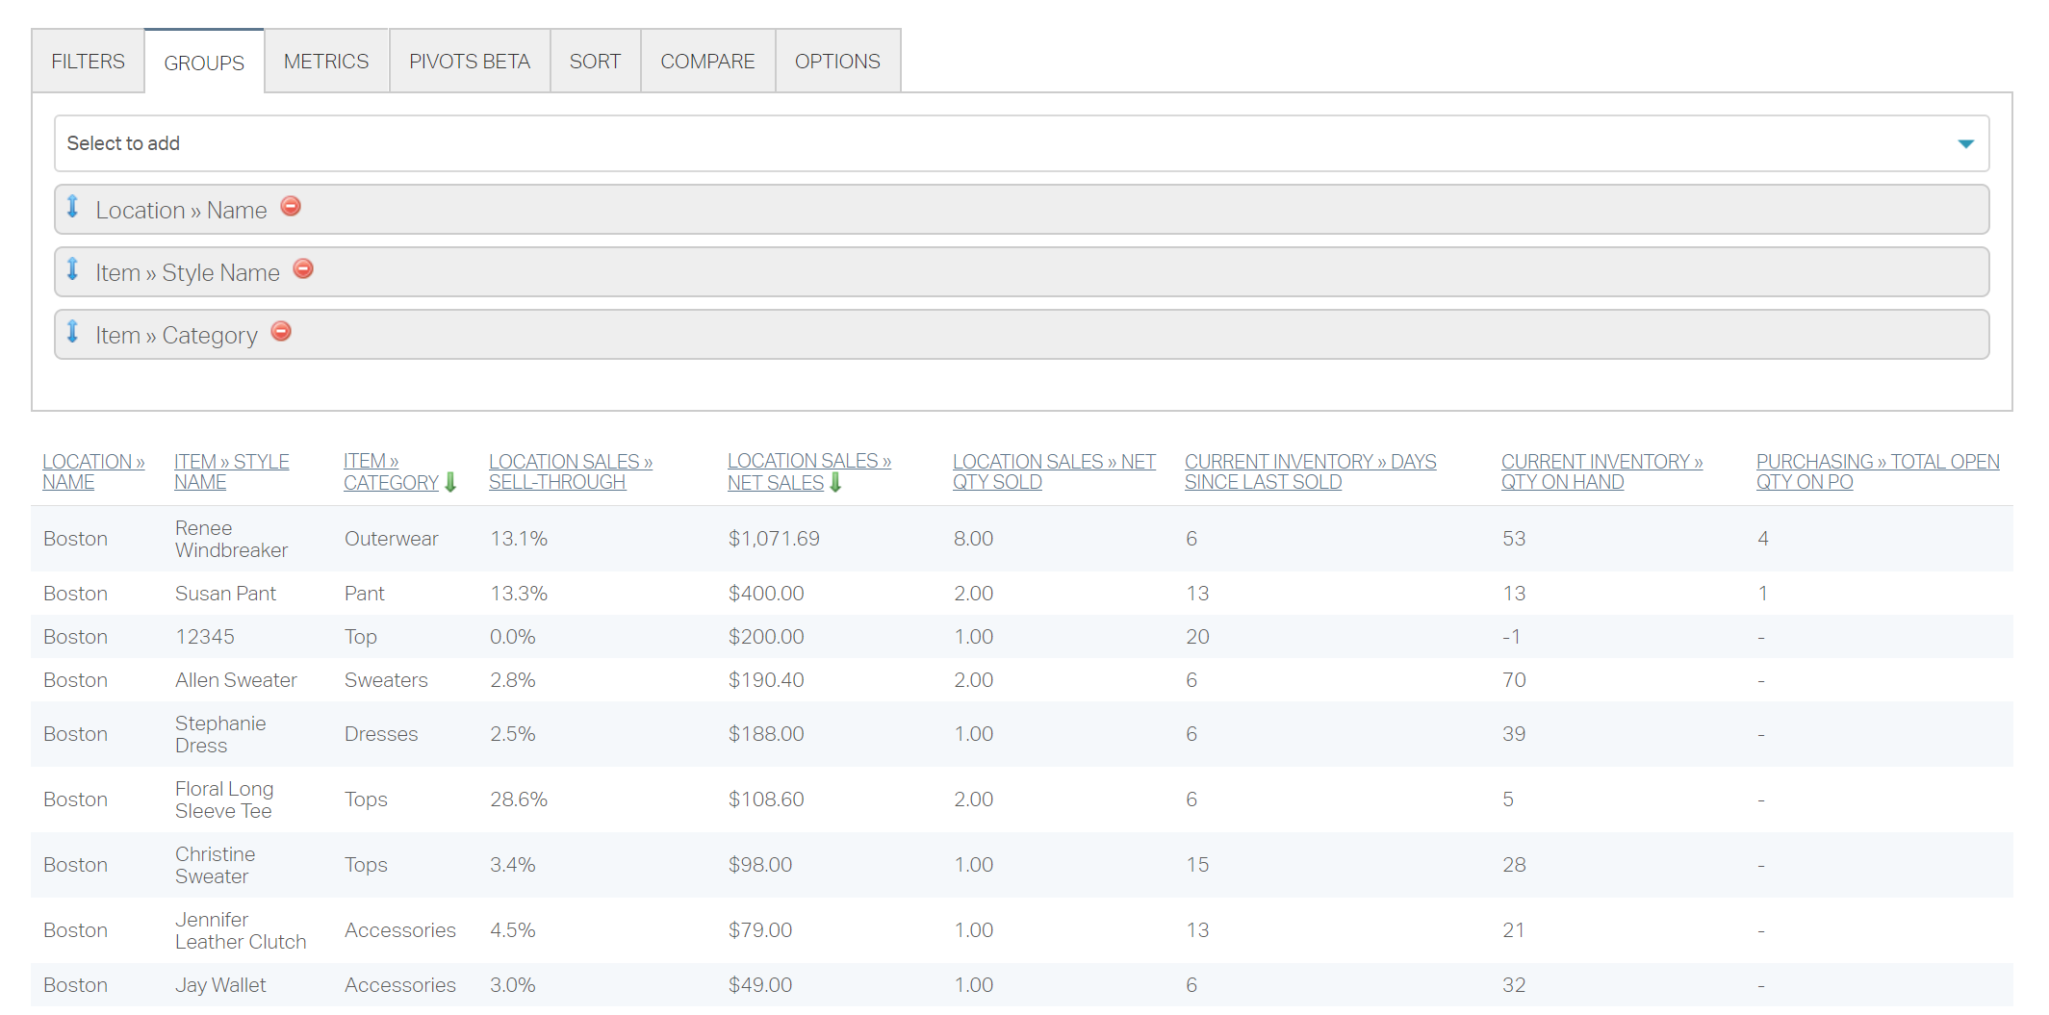Viewport: 2049px width, 1015px height.
Task: Click the reorder arrows on Item » Style Name group
Action: (x=73, y=270)
